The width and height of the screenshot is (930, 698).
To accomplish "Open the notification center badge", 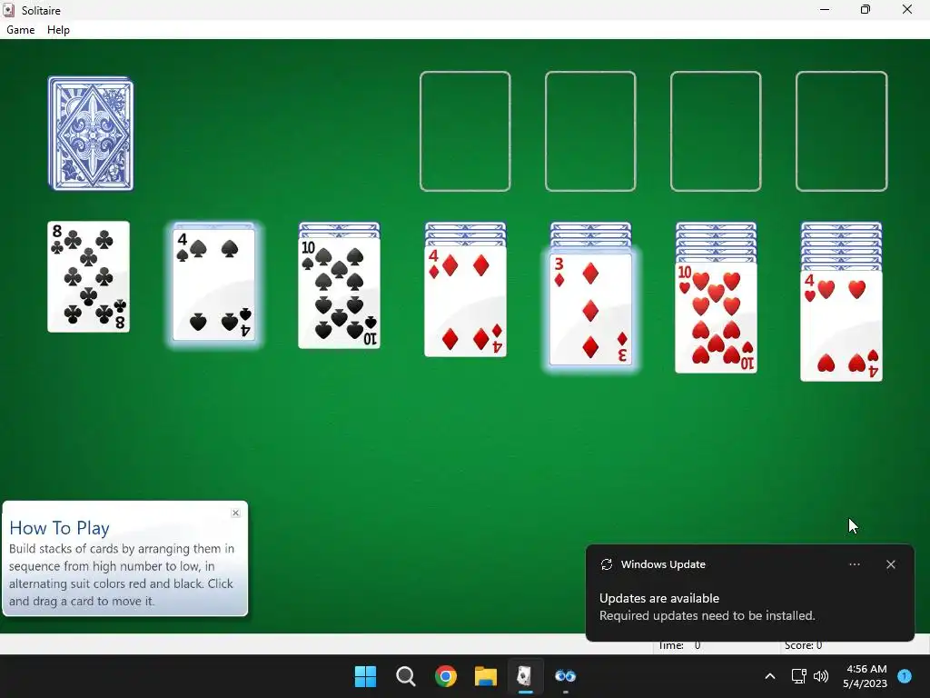I will coord(905,675).
